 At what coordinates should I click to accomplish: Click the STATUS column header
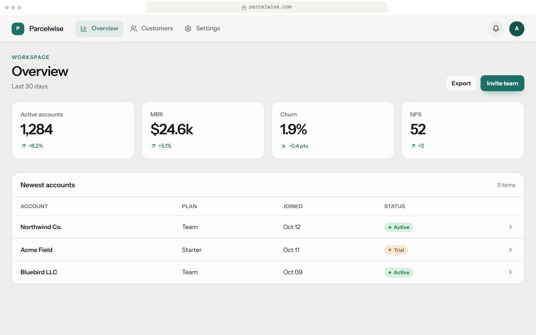tap(395, 206)
